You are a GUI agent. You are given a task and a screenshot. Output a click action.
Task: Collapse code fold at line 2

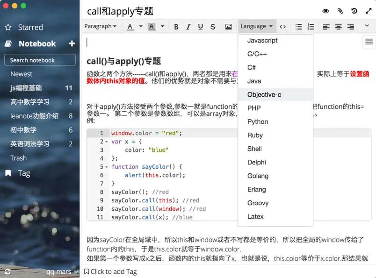pos(107,142)
